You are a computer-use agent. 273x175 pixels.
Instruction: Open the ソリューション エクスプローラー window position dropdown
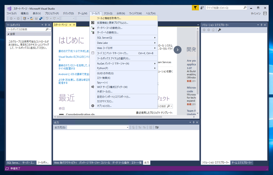point(258,25)
